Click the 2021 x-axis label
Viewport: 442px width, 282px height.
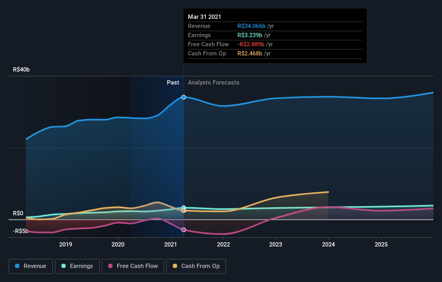click(171, 244)
